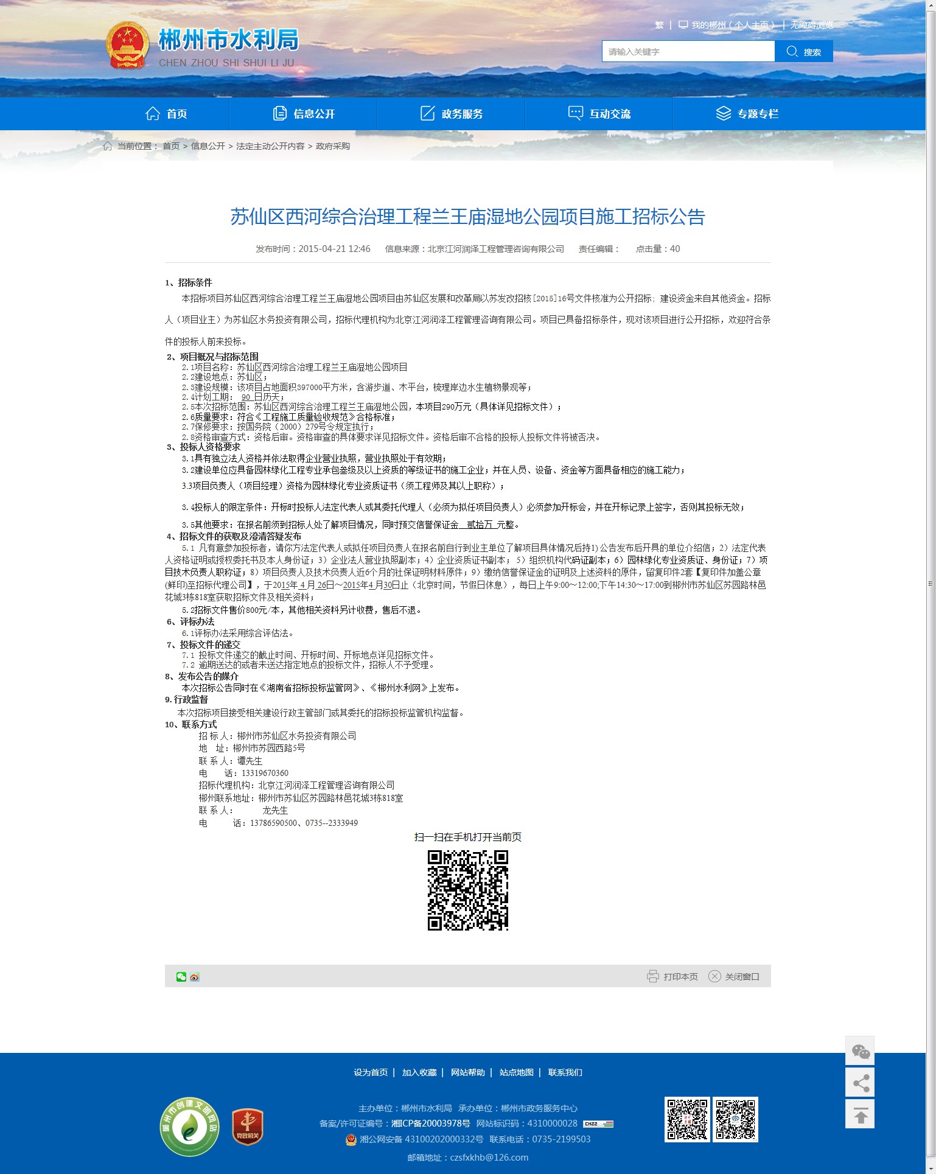This screenshot has width=936, height=1174.
Task: Click the floating share sidebar icon
Action: coord(860,1083)
